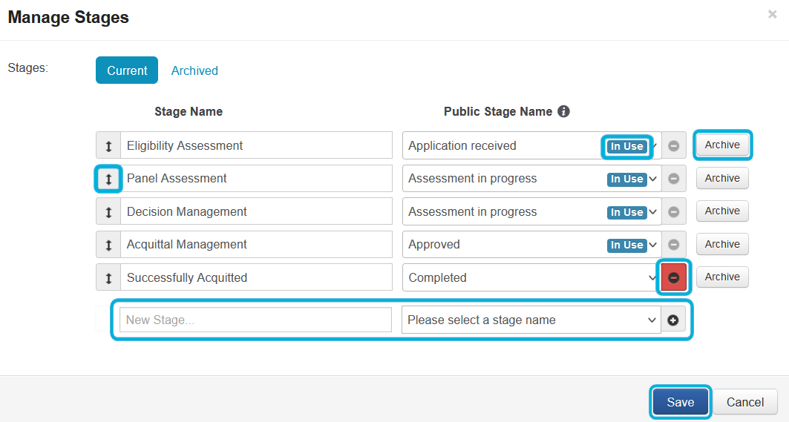The width and height of the screenshot is (789, 422).
Task: Click the Public Stage Name info icon
Action: pos(563,111)
